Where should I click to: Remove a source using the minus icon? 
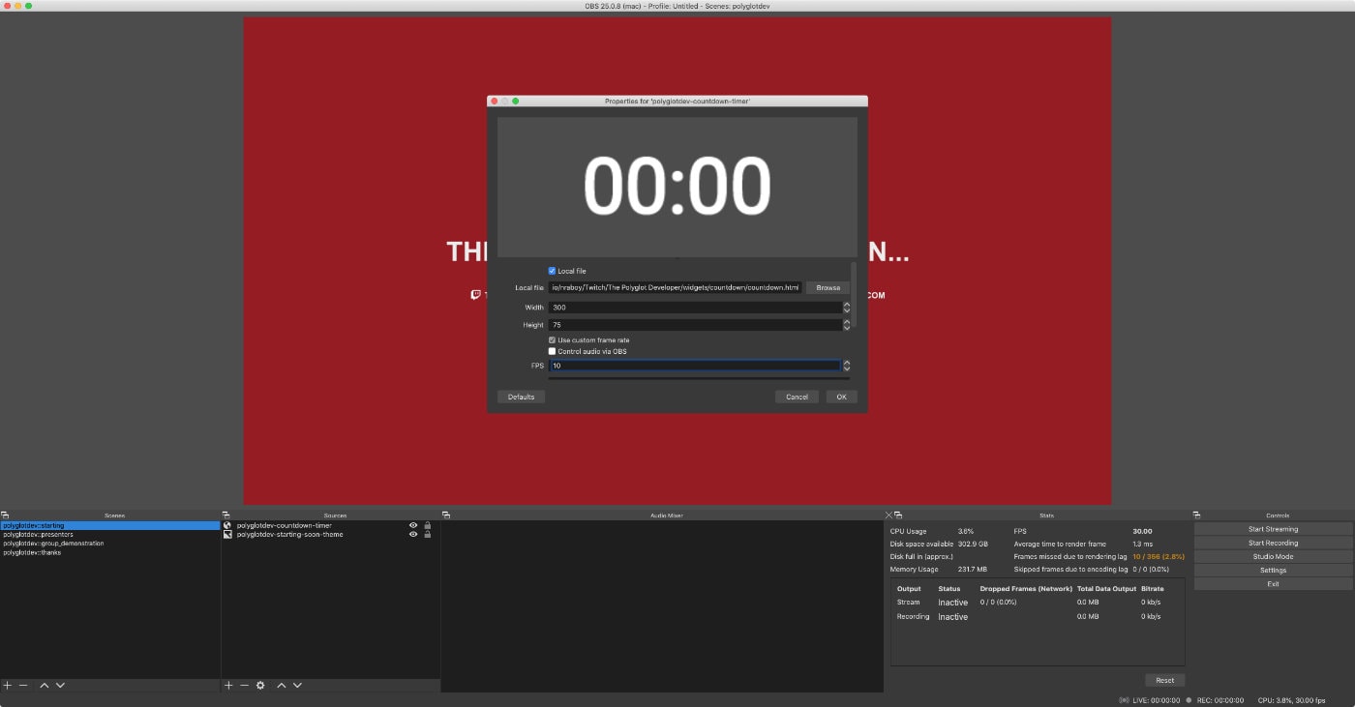pos(245,685)
